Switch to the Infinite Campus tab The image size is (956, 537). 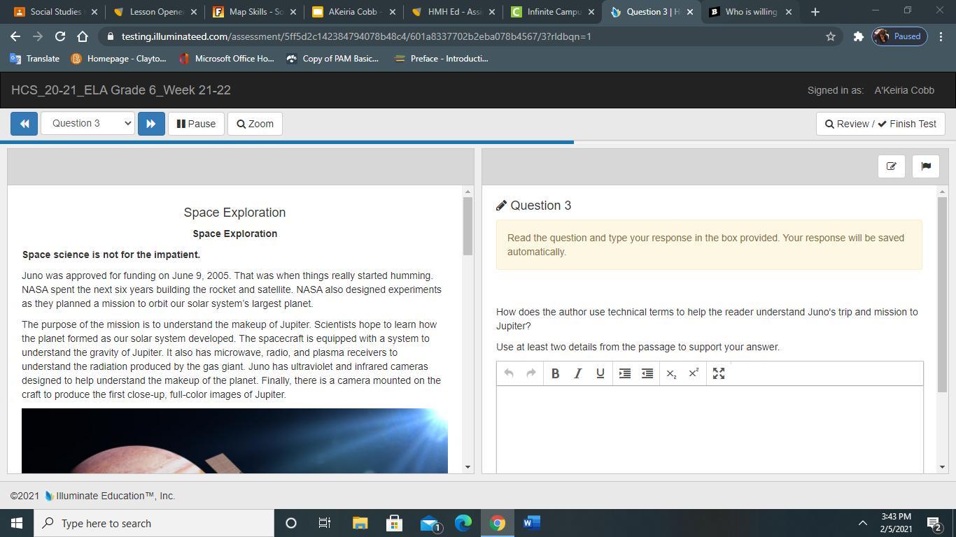coord(553,12)
